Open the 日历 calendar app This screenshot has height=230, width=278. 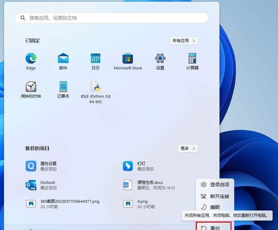coord(96,61)
